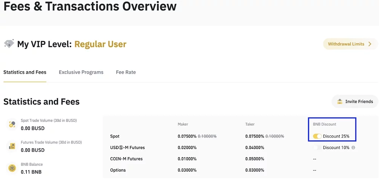Screen dimensions: 379x181
Task: Disable the Spot BNB Discount 25% toggle
Action: tap(317, 136)
